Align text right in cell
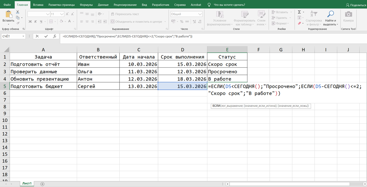This screenshot has height=187, width=367. [x=92, y=21]
